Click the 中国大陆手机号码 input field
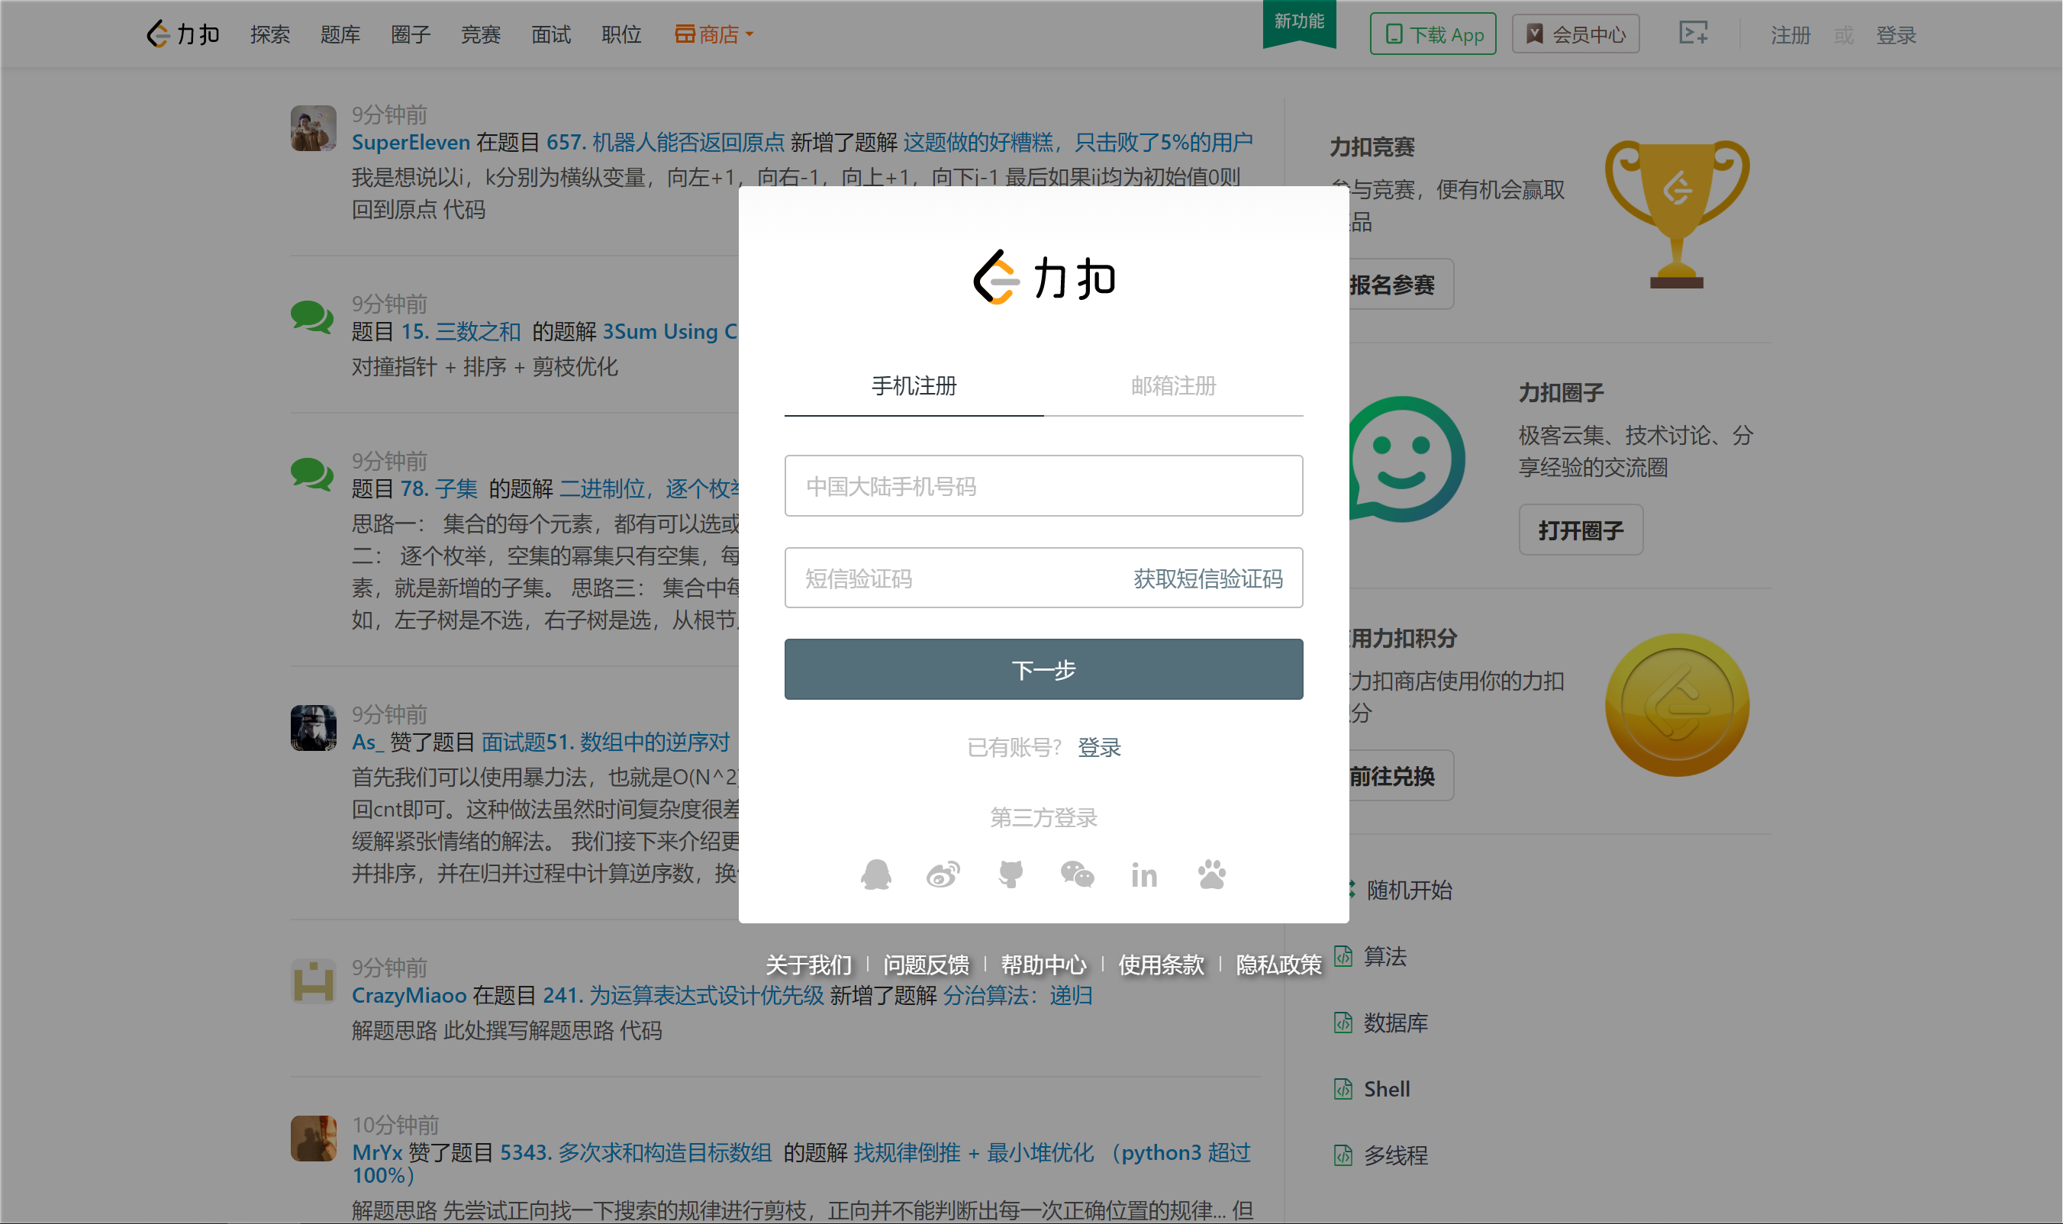2063x1224 pixels. (1043, 486)
